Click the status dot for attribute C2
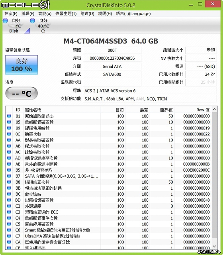Viewport: 223px width, 255px height. point(9,206)
